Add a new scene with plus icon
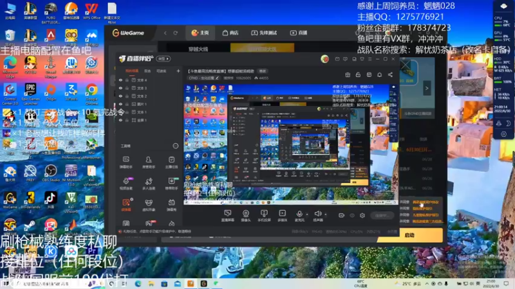The height and width of the screenshot is (289, 515). [178, 71]
